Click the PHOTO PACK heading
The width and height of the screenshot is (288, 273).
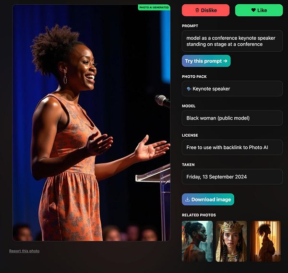[x=194, y=77]
